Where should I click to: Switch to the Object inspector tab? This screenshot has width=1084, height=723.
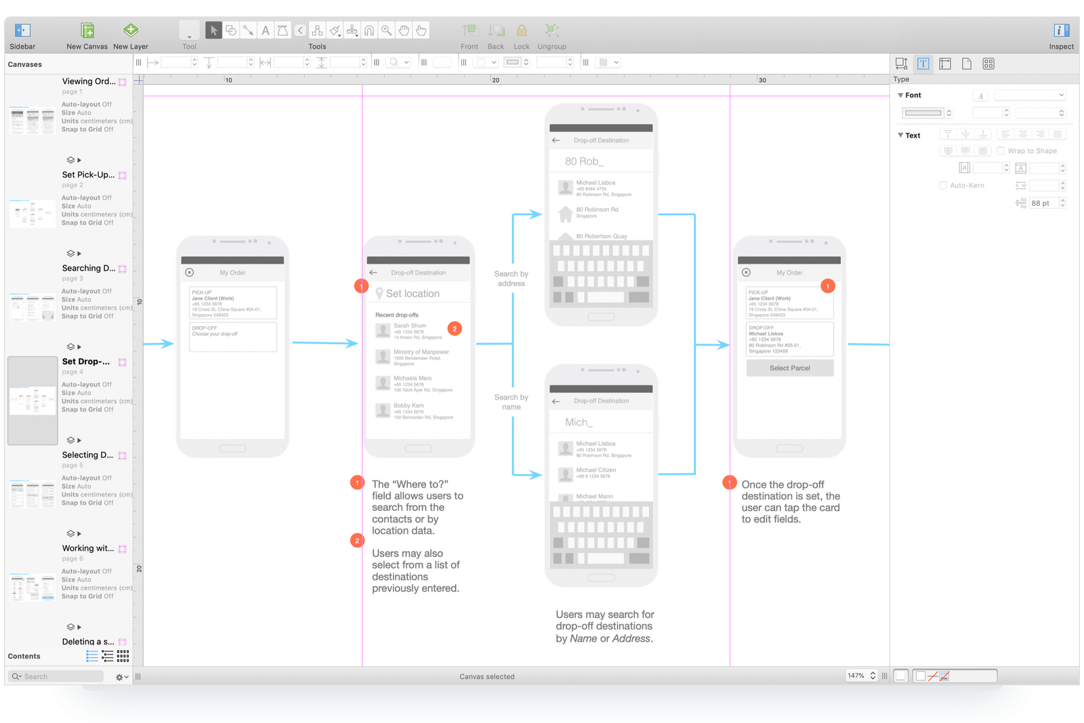[x=902, y=64]
